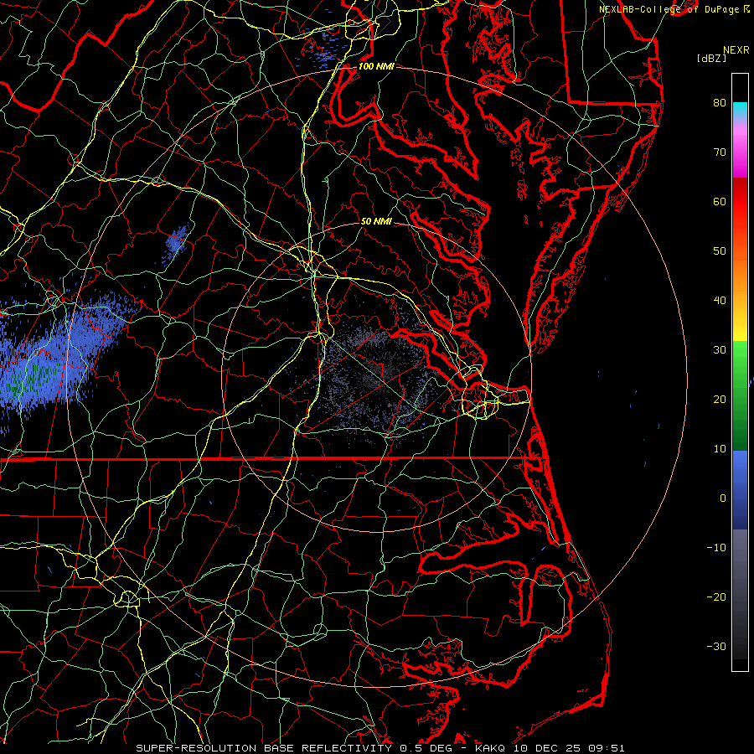Click the 70 dBZ scale value
Viewport: 754px width, 754px height.
click(x=720, y=152)
